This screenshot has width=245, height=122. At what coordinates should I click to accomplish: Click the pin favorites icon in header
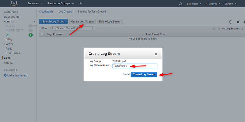tap(81, 3)
